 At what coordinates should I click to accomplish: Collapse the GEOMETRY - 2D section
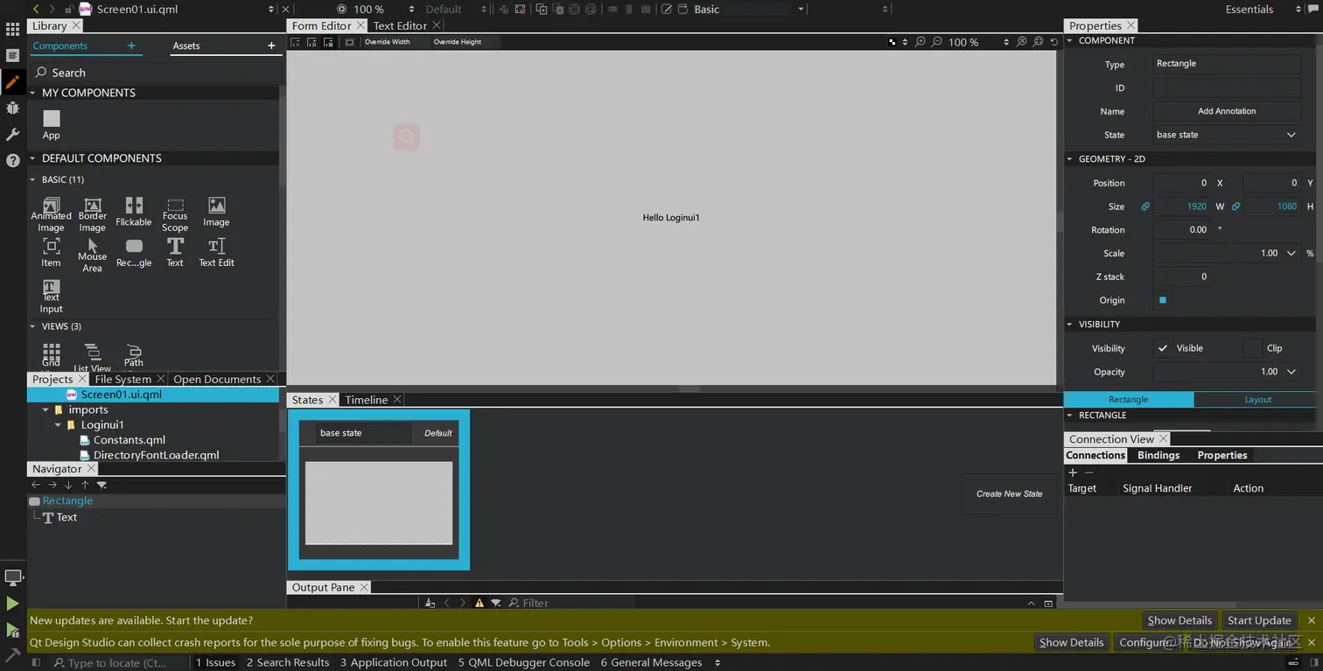pos(1069,159)
